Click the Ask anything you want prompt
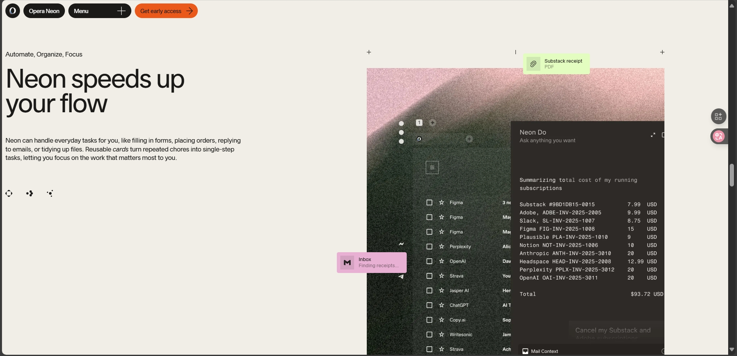Screen dimensions: 737x356 pos(547,141)
